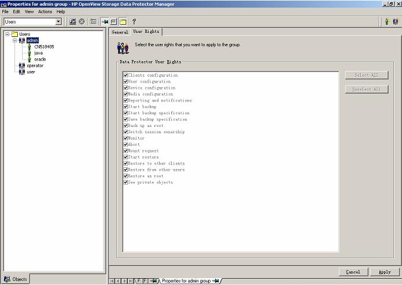Click the stop (X circle) toolbar icon
This screenshot has width=402, height=285.
point(82,21)
